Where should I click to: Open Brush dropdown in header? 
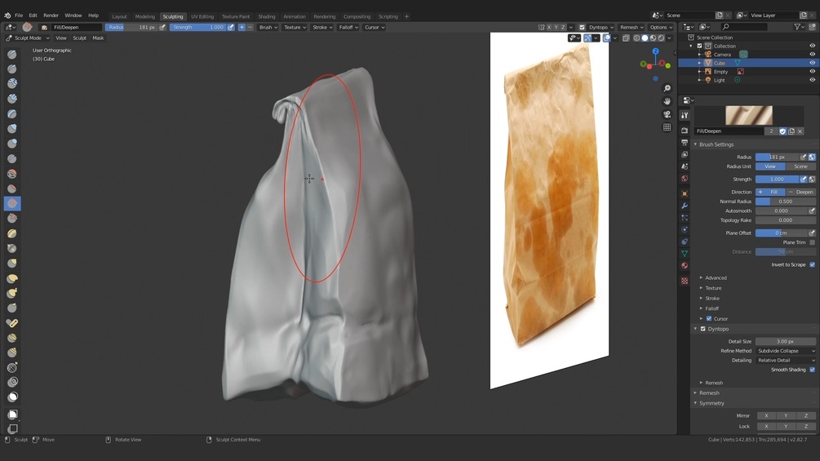(x=268, y=27)
